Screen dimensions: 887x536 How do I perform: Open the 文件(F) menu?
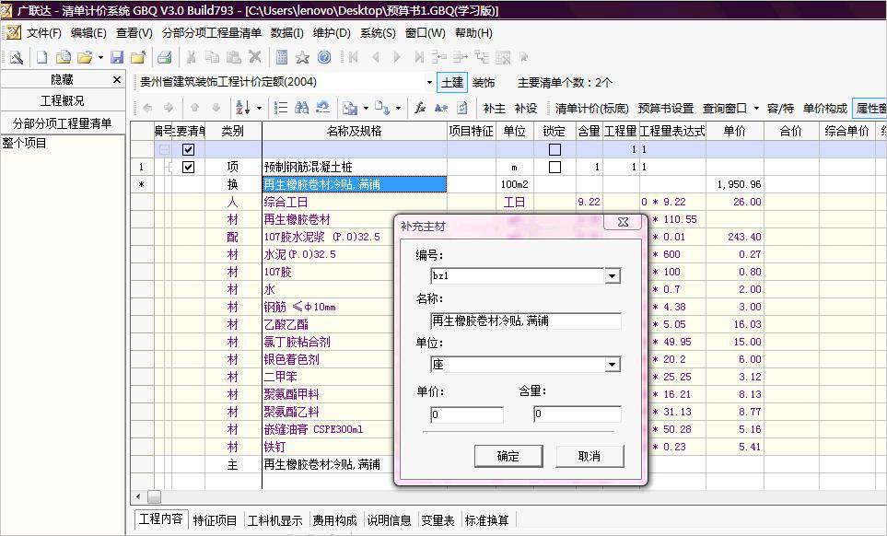(x=43, y=33)
